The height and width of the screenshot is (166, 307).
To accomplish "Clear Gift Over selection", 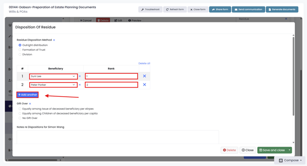I will point(30,104).
